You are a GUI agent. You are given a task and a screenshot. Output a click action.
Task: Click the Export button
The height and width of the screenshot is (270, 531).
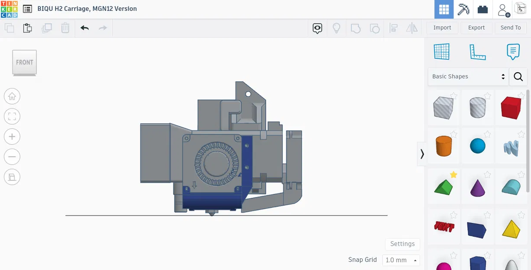476,28
